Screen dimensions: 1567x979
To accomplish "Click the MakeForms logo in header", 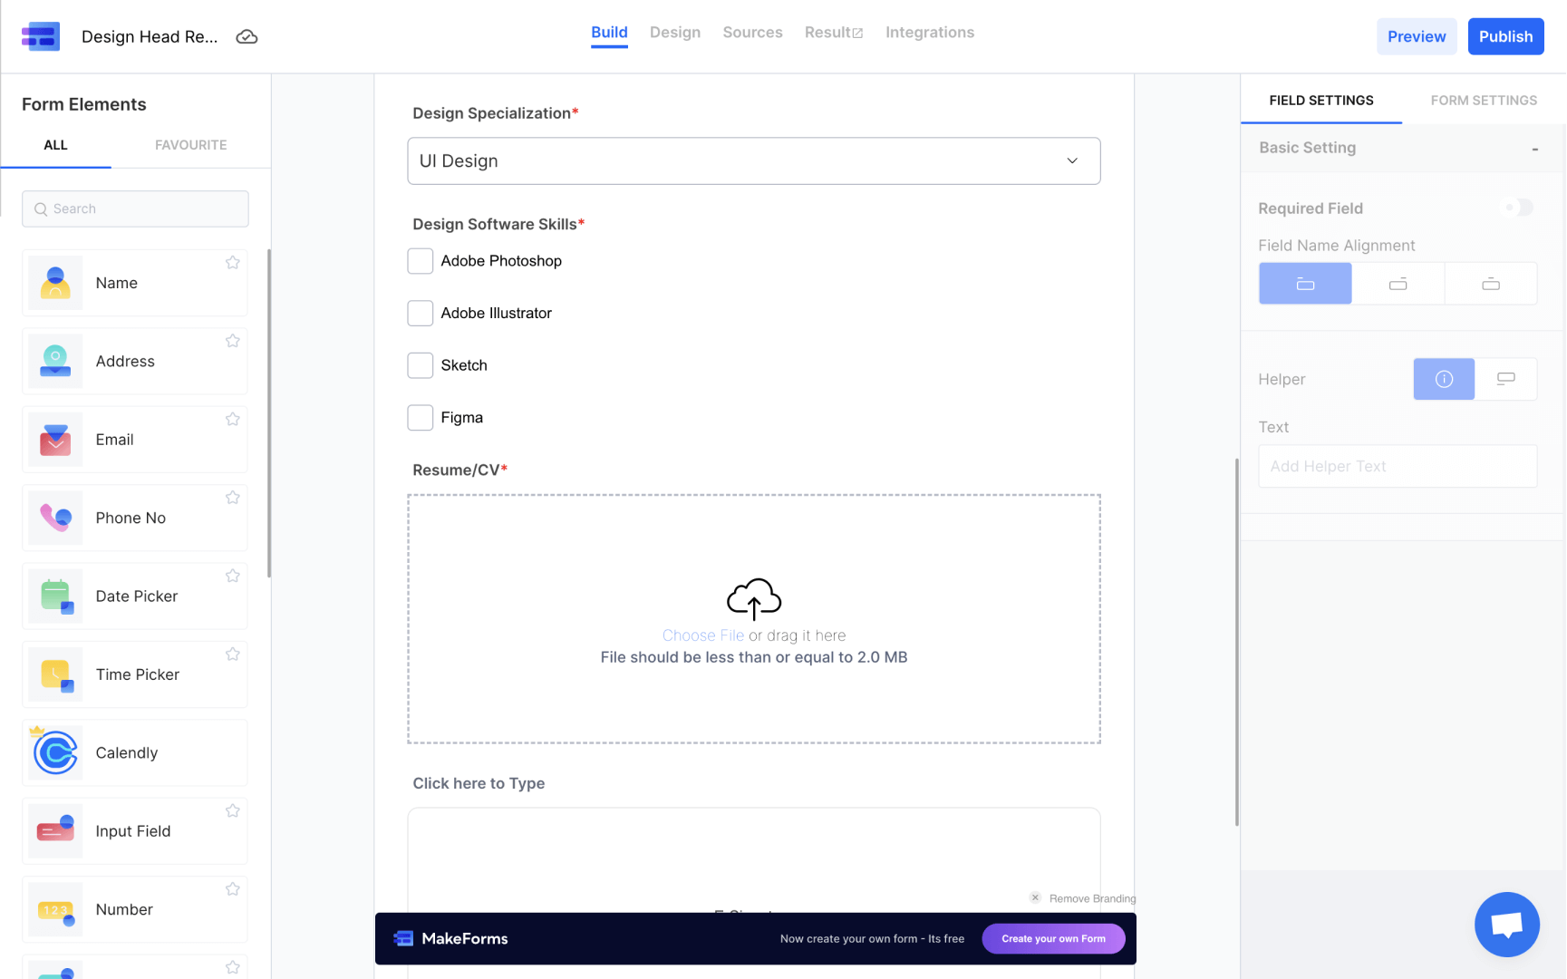I will 41,37.
